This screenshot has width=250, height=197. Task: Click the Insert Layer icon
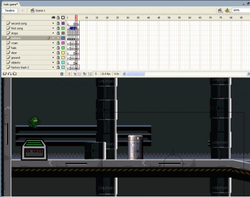click(x=5, y=74)
